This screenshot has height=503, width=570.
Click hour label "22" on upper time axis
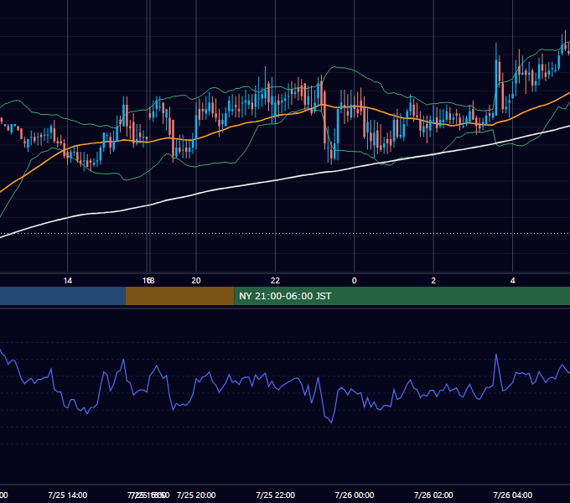click(275, 280)
